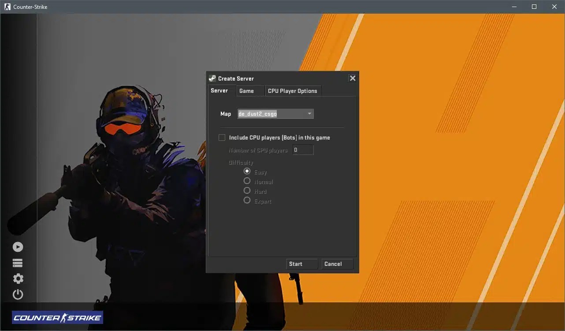The height and width of the screenshot is (331, 565).
Task: Click the Steam icon in Create Server title
Action: pyautogui.click(x=212, y=78)
